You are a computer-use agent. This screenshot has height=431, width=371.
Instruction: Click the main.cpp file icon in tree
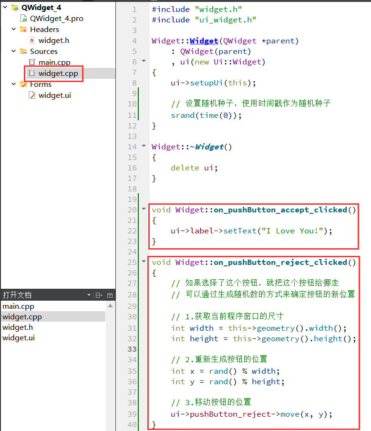pyautogui.click(x=32, y=62)
